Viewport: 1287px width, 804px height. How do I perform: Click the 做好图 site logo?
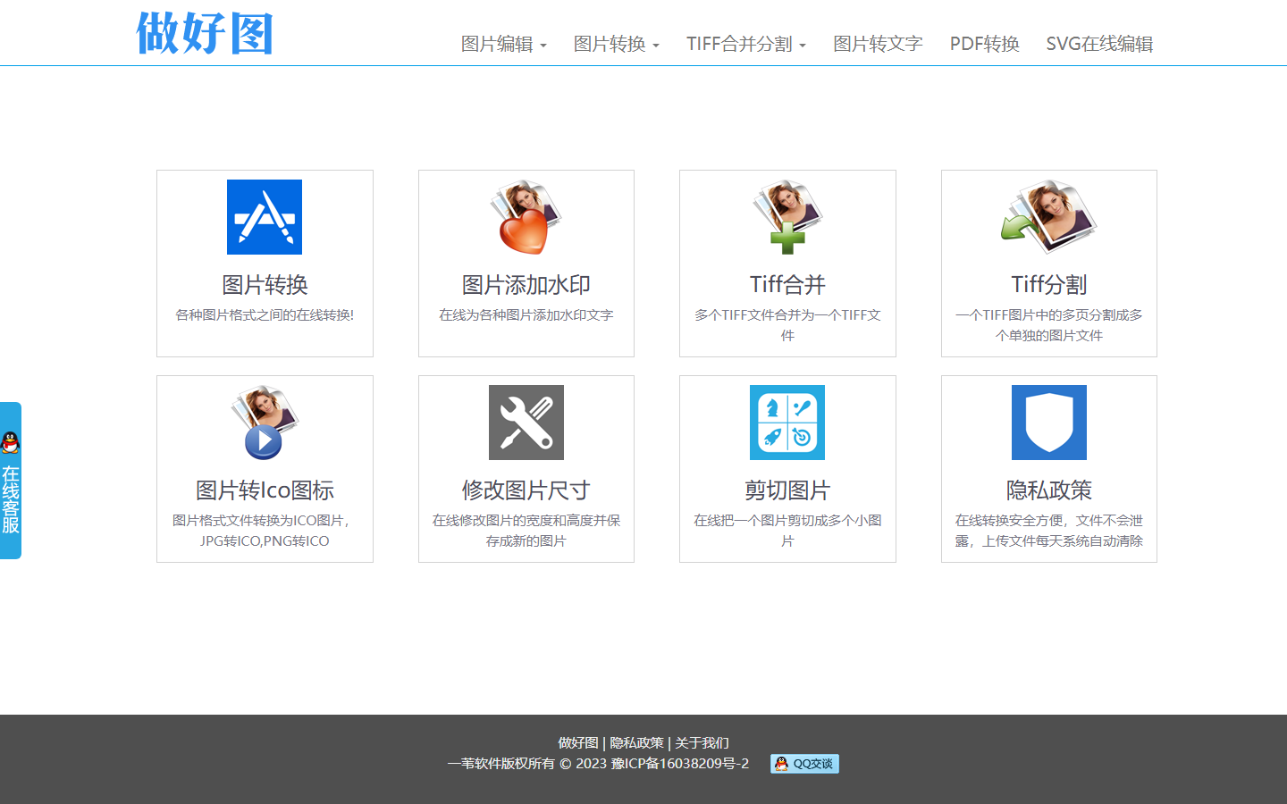coord(205,34)
